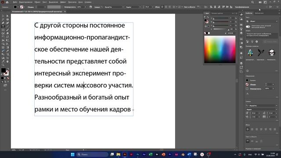
Task: Open the Окно menu
Action: pyautogui.click(x=80, y=2)
